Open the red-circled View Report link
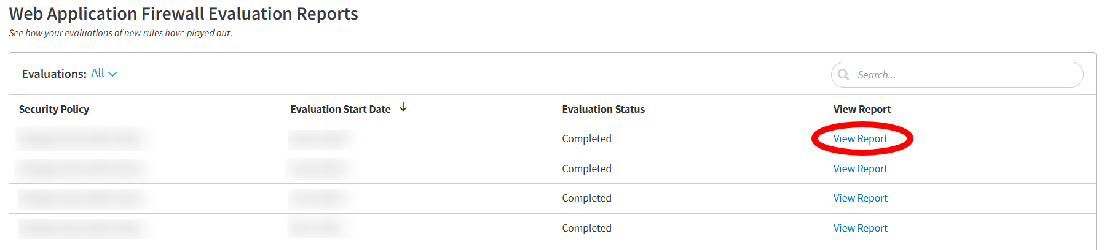1104x250 pixels. coord(860,139)
